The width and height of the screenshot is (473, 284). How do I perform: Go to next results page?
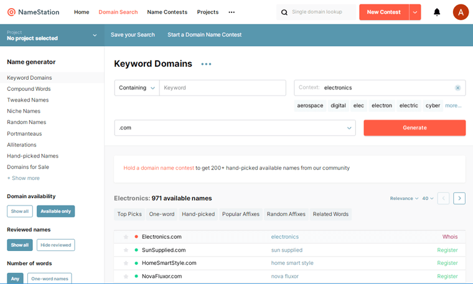point(459,198)
